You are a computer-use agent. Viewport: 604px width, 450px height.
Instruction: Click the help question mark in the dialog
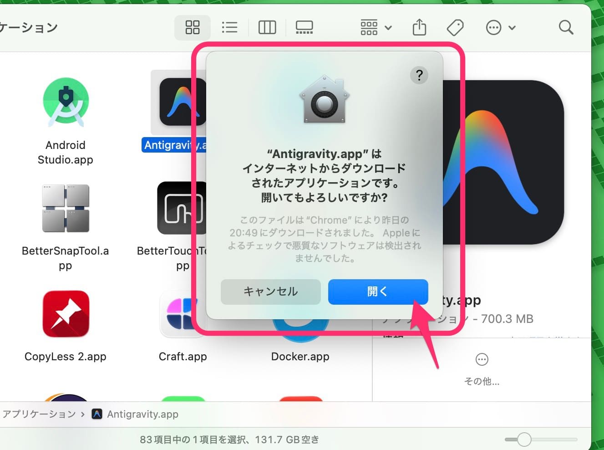419,75
